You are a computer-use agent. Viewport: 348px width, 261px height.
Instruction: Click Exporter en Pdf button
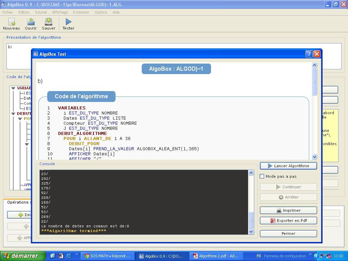288,221
